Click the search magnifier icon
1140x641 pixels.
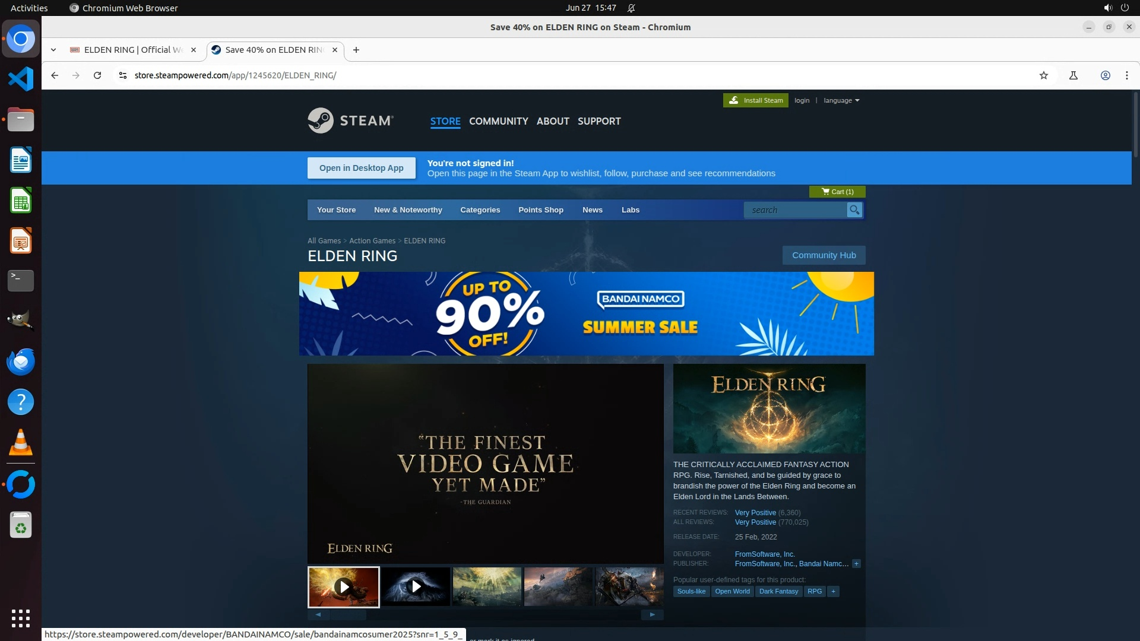tap(854, 210)
